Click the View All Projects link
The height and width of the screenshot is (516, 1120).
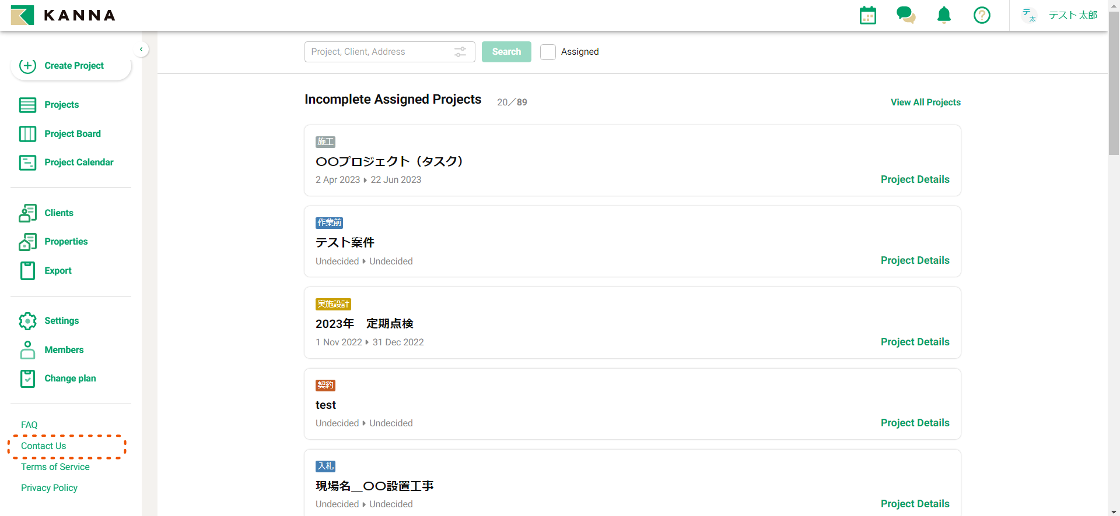pyautogui.click(x=925, y=103)
